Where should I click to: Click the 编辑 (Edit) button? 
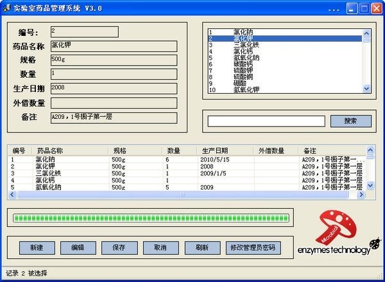pyautogui.click(x=78, y=248)
